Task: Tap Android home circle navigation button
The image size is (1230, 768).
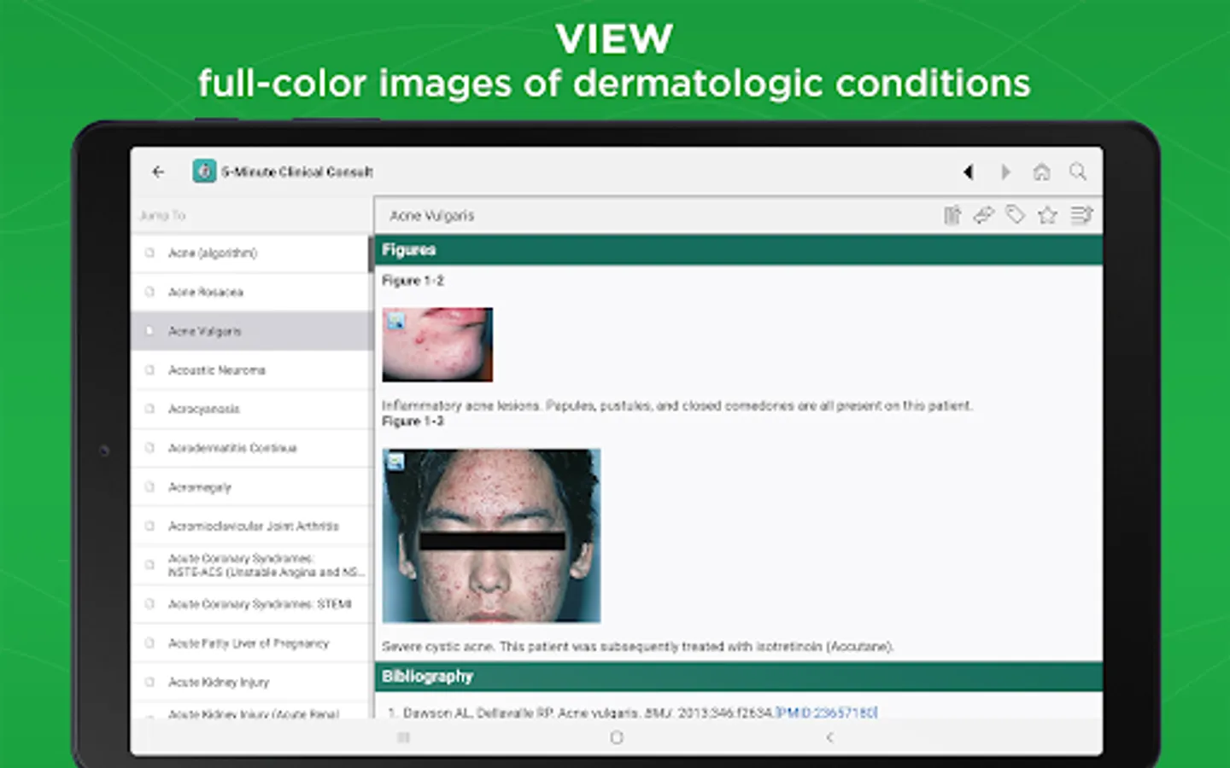Action: [617, 736]
